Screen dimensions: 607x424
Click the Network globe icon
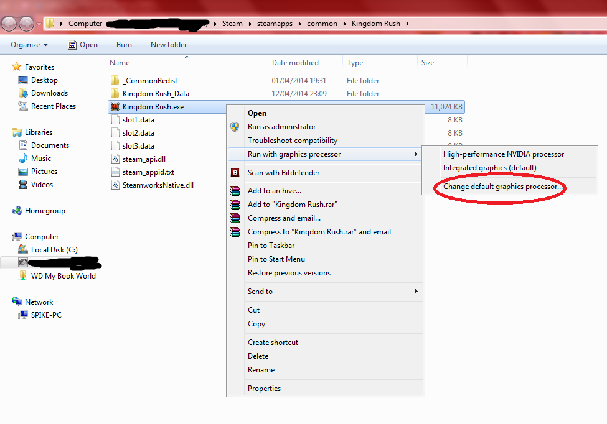point(16,302)
